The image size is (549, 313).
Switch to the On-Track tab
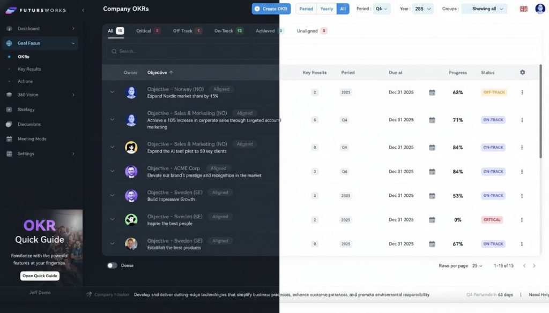(228, 31)
